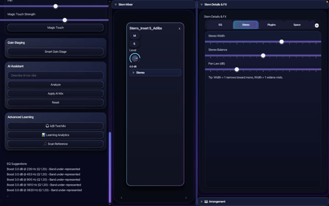Start the A/B Test Mix
329x206 pixels.
coord(55,126)
